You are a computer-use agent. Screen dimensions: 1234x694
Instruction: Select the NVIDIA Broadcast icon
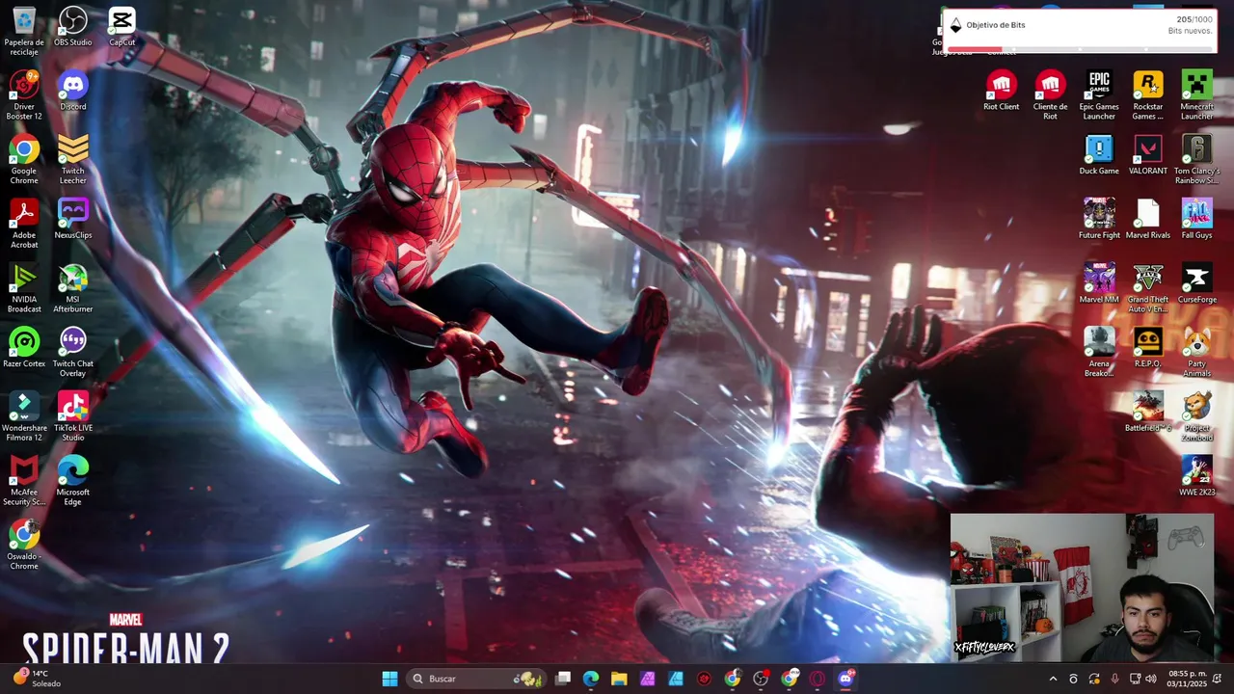pyautogui.click(x=24, y=288)
